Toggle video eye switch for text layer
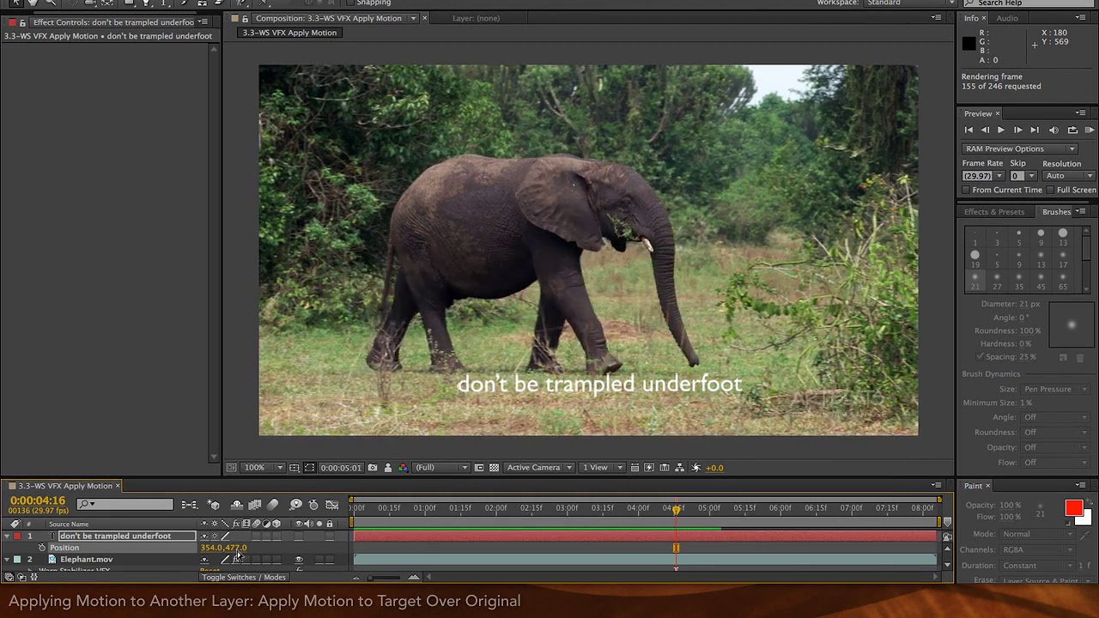The width and height of the screenshot is (1099, 618). coord(299,536)
